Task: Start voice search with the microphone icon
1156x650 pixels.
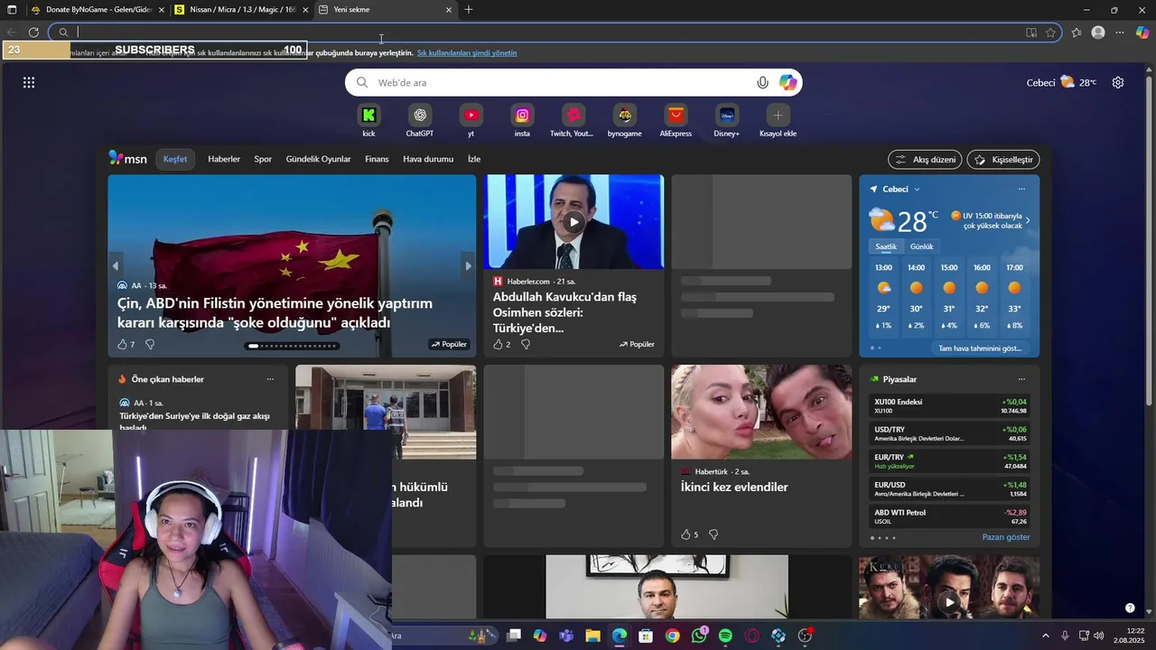Action: click(x=762, y=82)
